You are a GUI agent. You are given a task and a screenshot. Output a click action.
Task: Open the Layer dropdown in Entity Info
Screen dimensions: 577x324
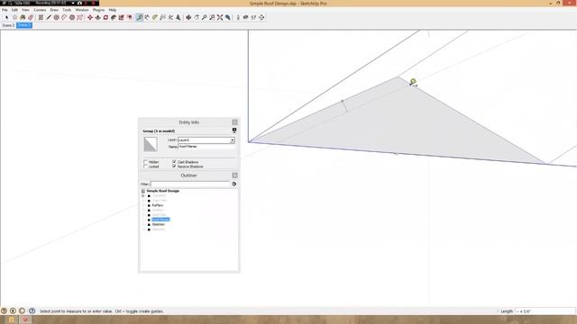coord(233,140)
